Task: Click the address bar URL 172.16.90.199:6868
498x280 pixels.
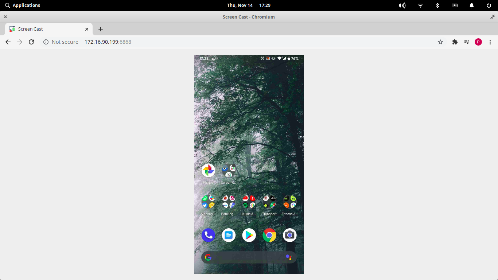Action: click(x=108, y=42)
